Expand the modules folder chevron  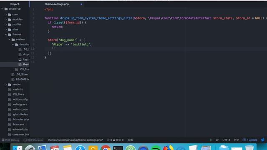[6, 20]
